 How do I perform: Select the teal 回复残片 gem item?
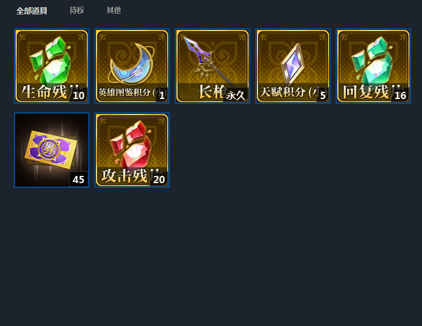tap(373, 66)
